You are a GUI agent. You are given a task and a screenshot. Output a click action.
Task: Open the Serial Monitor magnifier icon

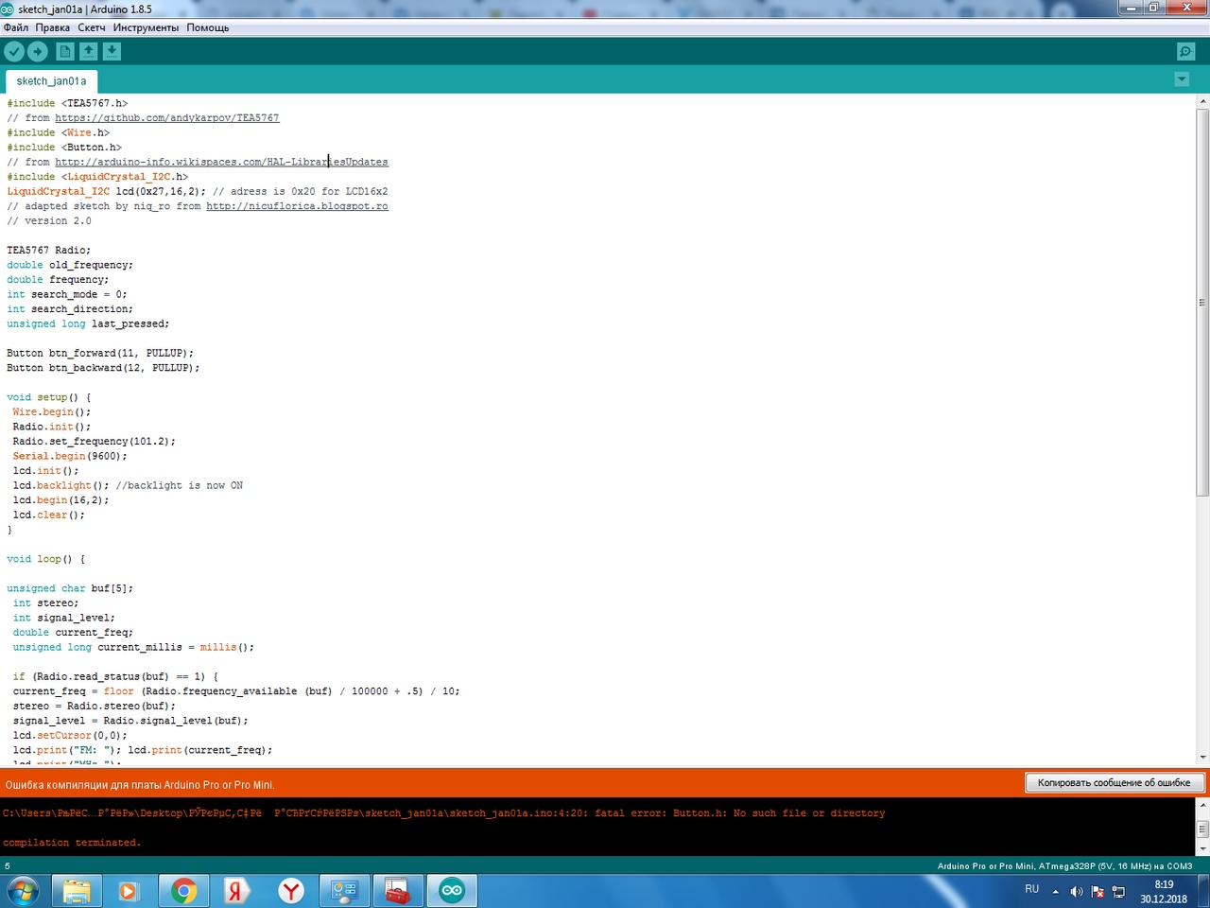point(1186,51)
